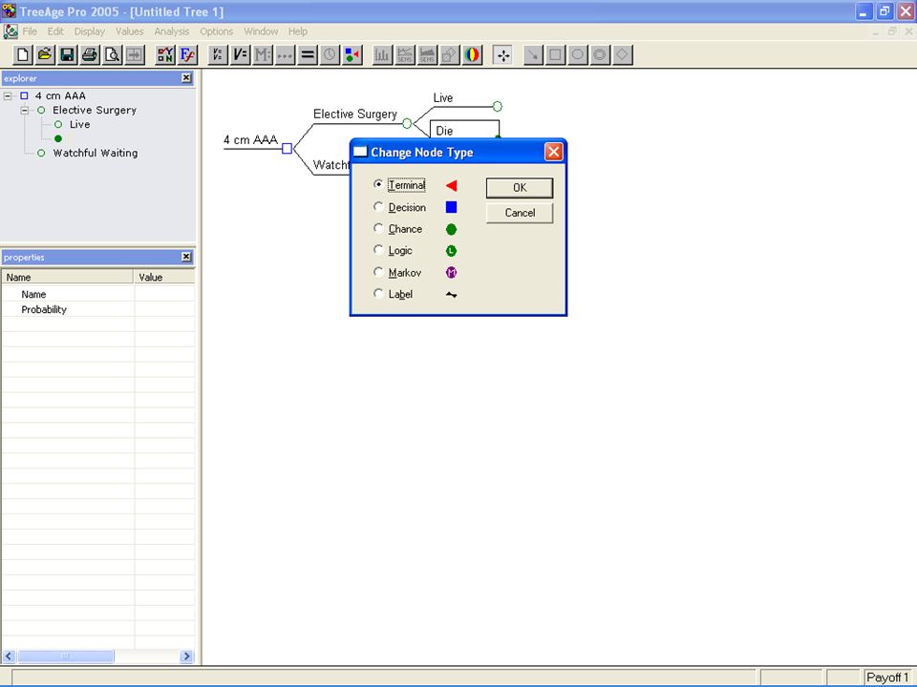Click the Name row in properties table
Screen dimensions: 917x687
pyautogui.click(x=97, y=294)
